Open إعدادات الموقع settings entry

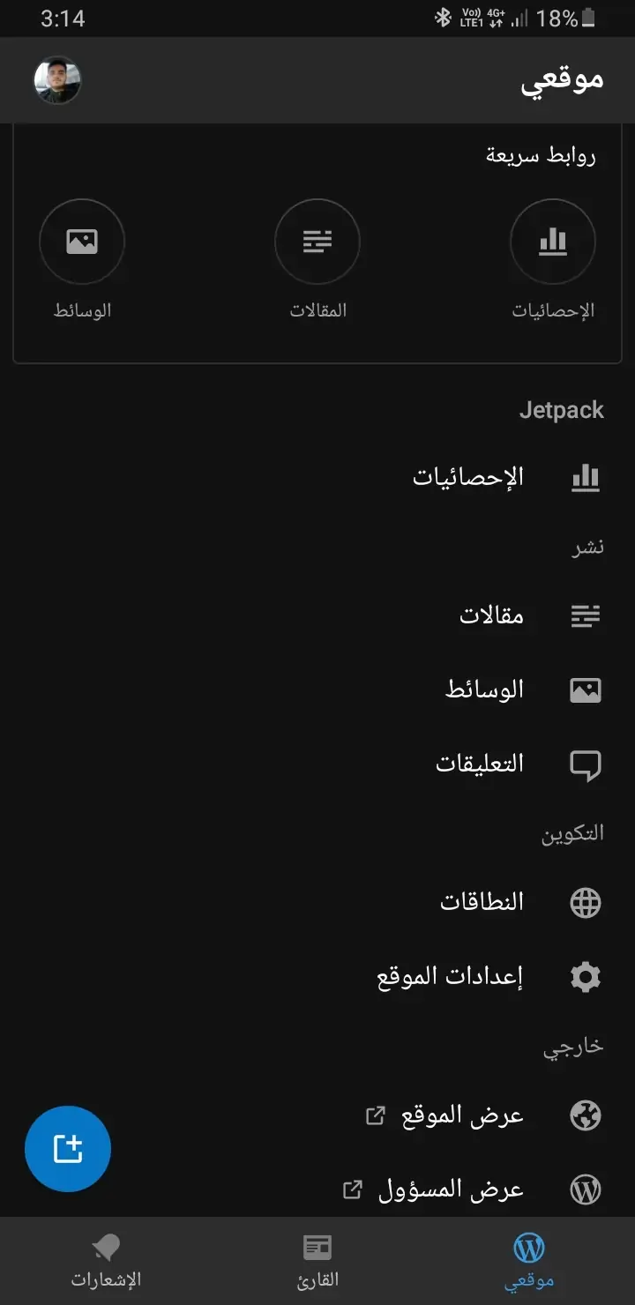(450, 977)
